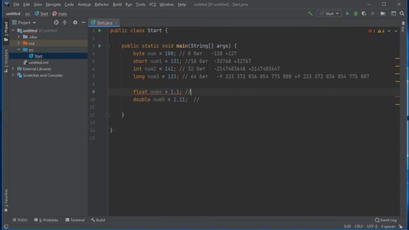
Task: Open the VCS menu
Action: pos(152,4)
